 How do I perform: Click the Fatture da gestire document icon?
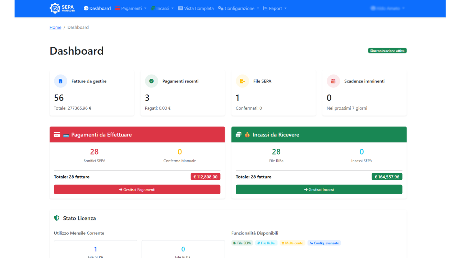[x=60, y=81]
